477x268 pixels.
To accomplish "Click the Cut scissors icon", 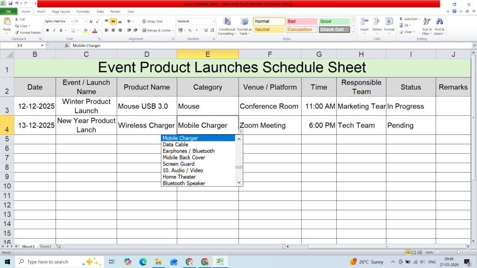I will coord(17,19).
